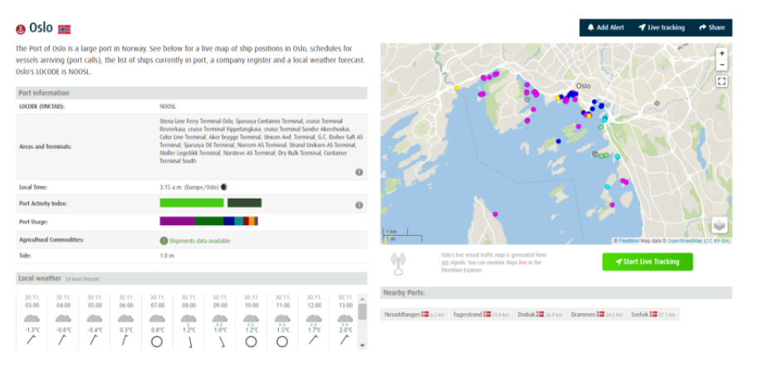The width and height of the screenshot is (777, 373).
Task: Open Live tracking from the top bar
Action: [x=661, y=27]
